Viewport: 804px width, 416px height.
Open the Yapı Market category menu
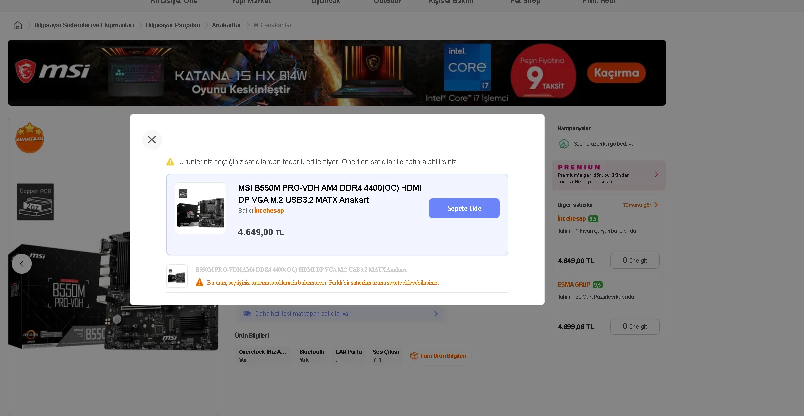click(251, 2)
